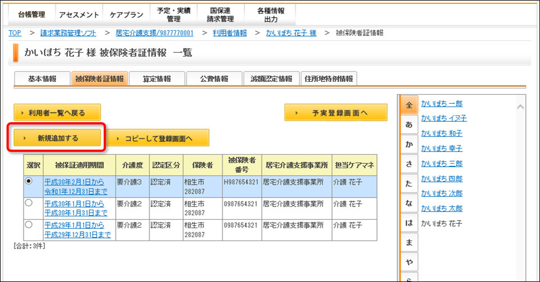Viewport: 540px width, 282px height.
Task: Open 利用者情報 breadcrumb link
Action: point(230,33)
